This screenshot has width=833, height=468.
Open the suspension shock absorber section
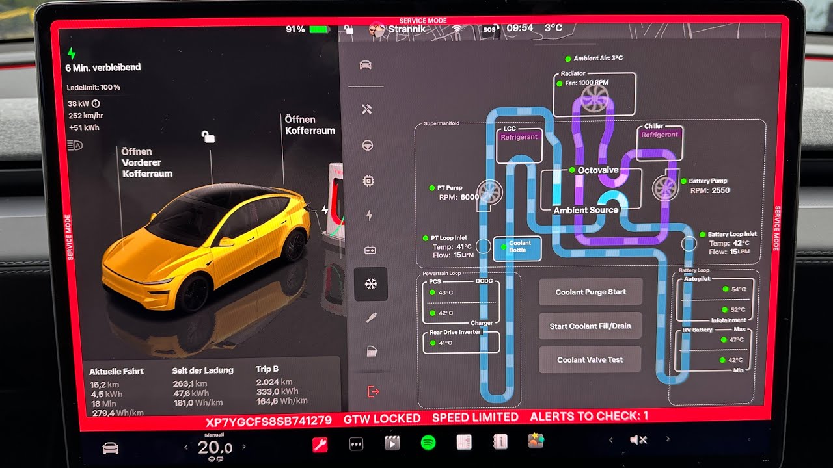tap(372, 318)
